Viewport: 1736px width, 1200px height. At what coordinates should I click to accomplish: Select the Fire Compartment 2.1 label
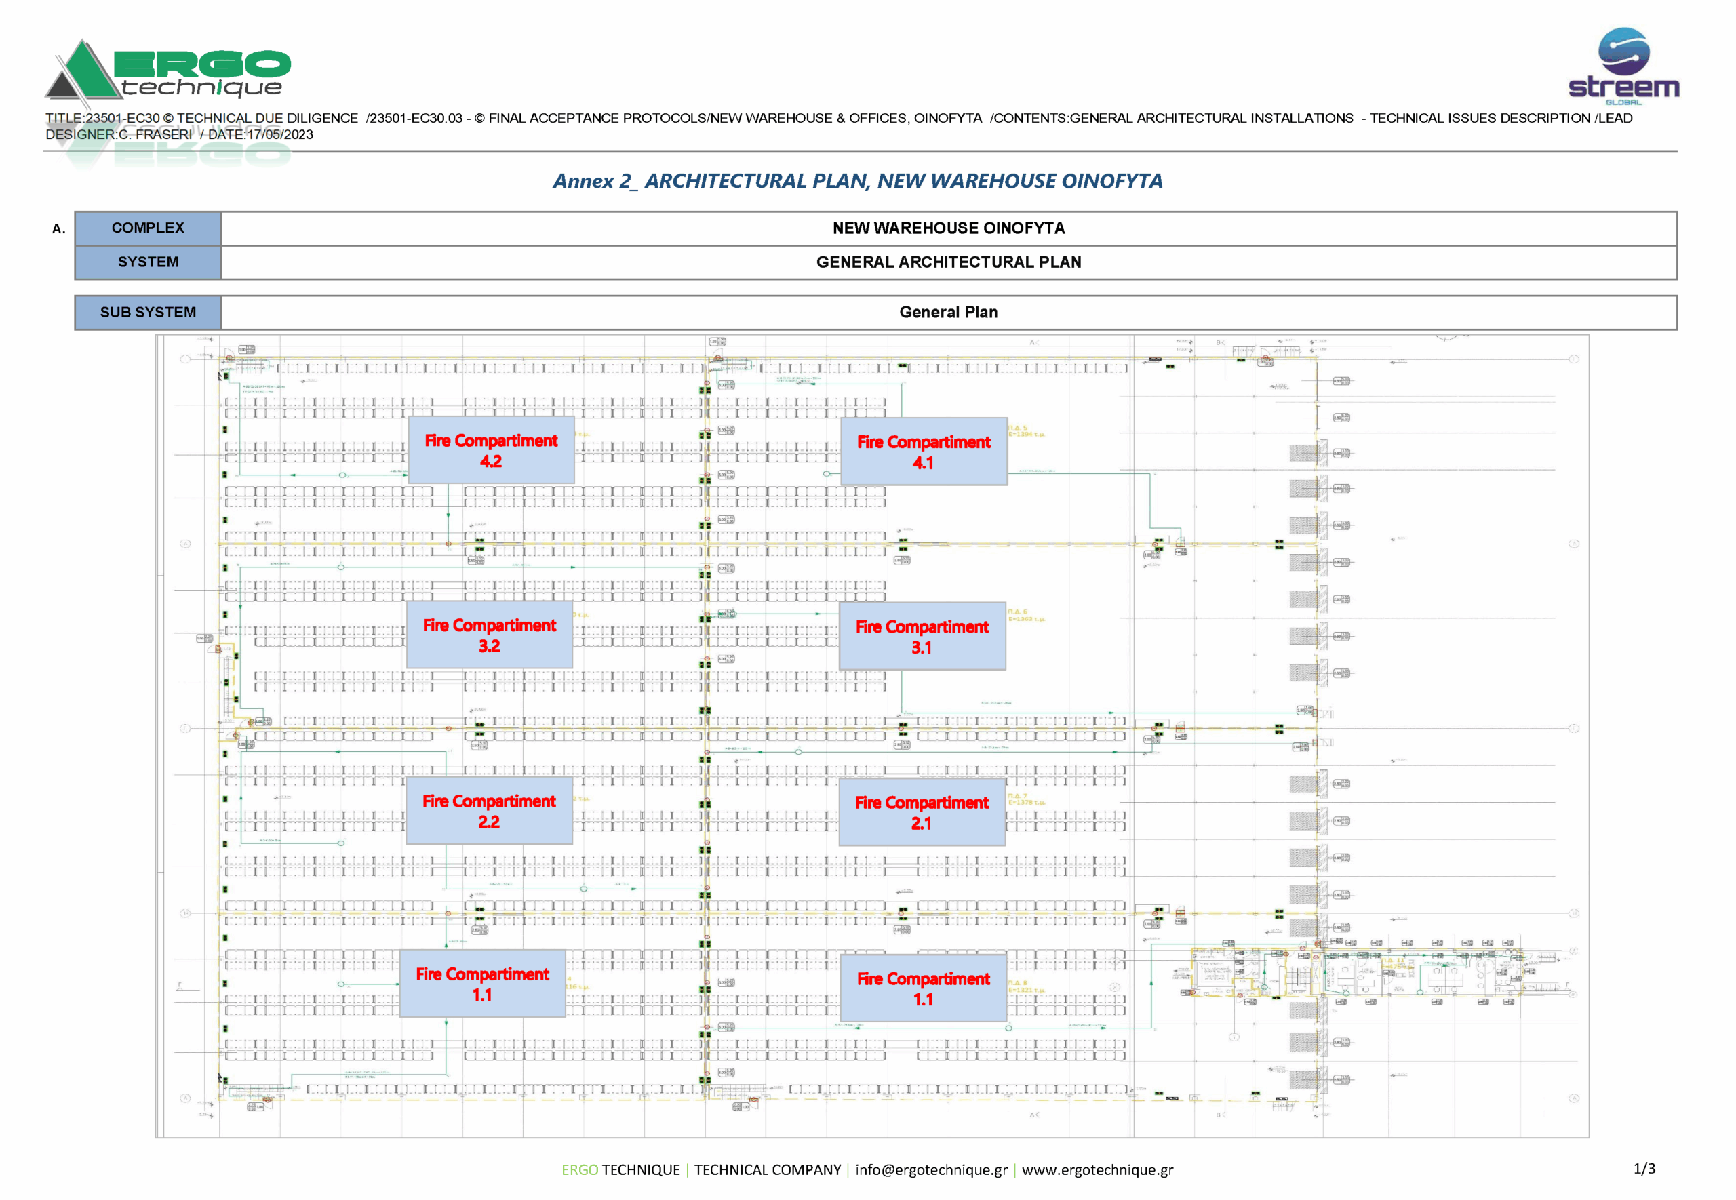coord(921,812)
